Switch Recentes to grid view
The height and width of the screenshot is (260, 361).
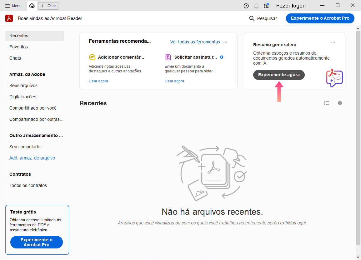coord(340,103)
